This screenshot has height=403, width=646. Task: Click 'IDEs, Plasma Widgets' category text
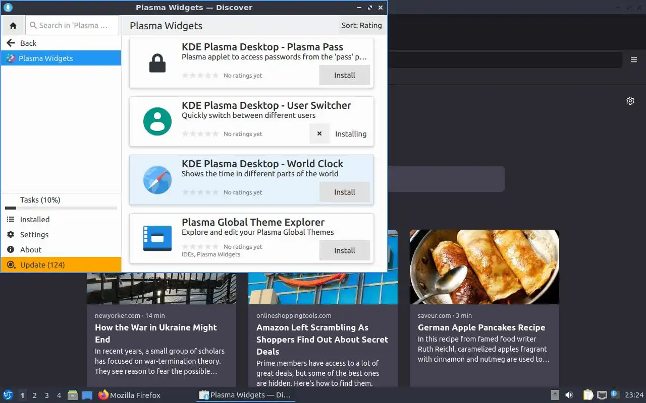click(x=211, y=254)
